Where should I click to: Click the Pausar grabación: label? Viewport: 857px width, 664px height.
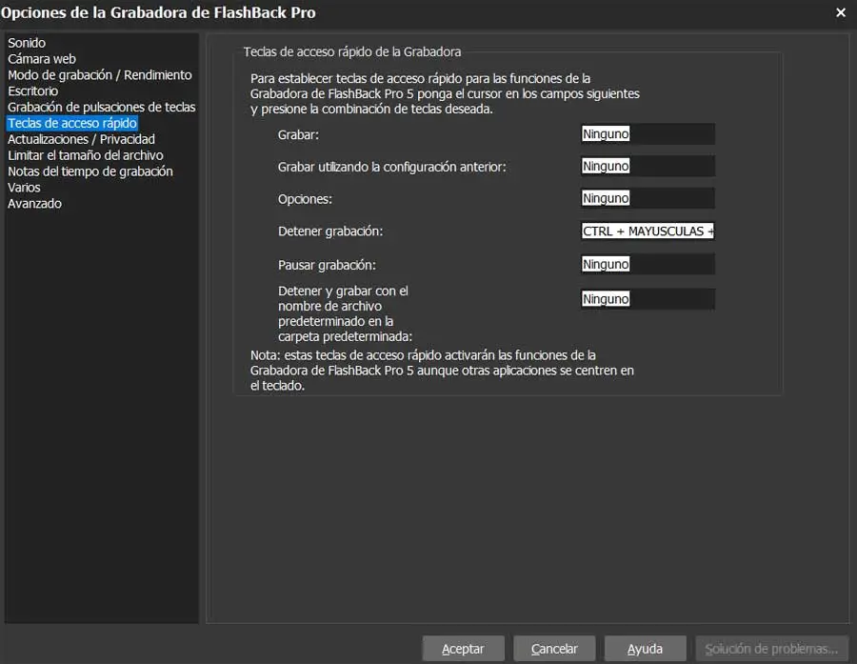click(x=327, y=265)
